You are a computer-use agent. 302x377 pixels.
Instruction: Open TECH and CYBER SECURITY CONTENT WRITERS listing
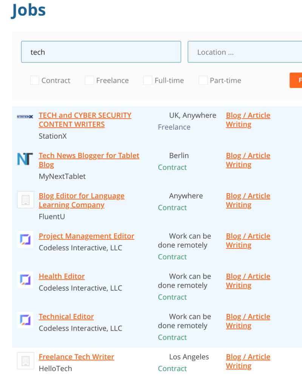coord(85,120)
